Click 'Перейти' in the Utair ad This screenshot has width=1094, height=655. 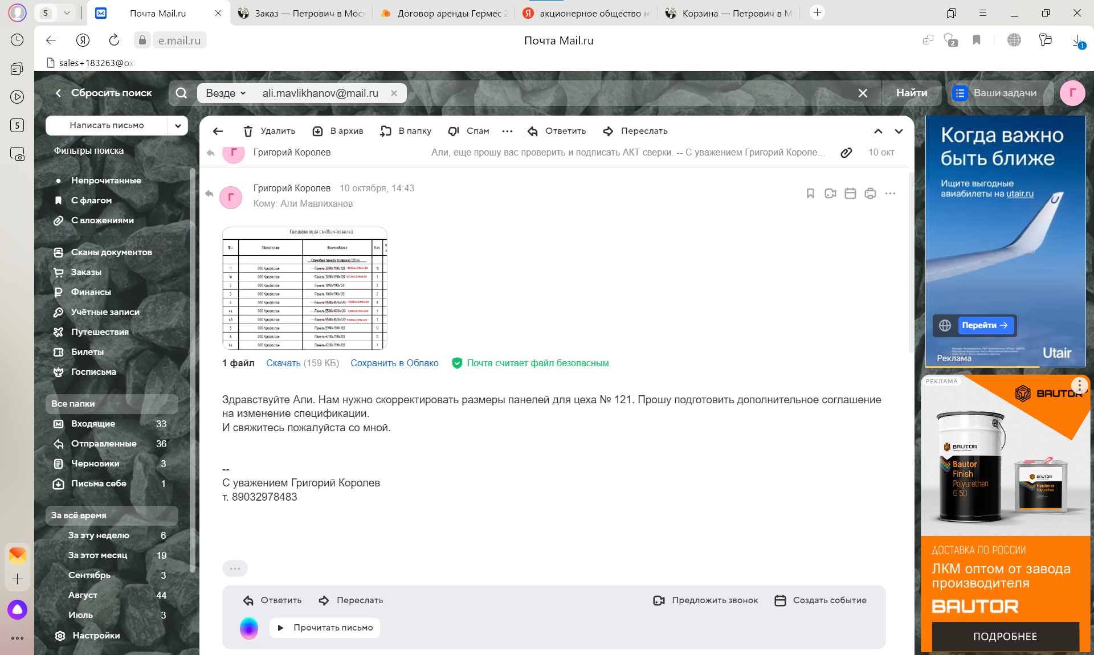985,325
